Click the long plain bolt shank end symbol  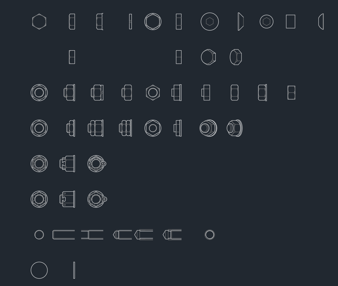[x=63, y=235]
